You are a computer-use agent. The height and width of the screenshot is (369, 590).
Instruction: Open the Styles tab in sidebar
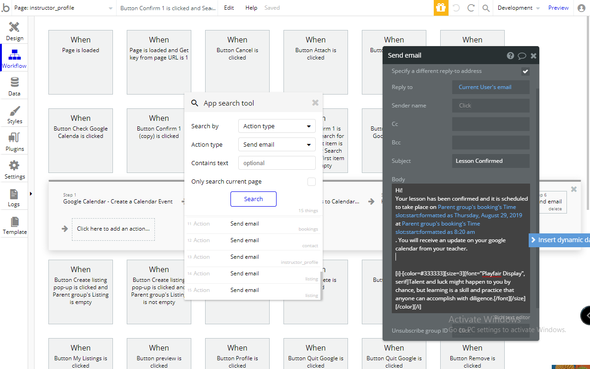14,114
